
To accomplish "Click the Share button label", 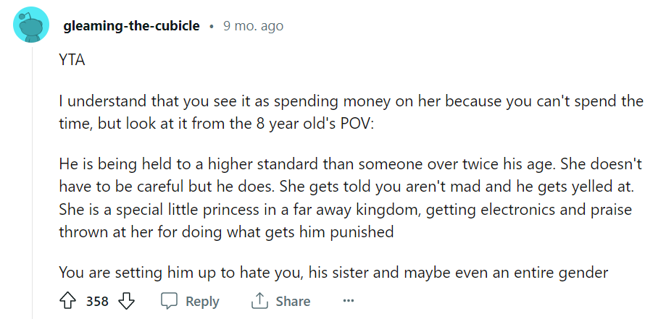I will pos(293,302).
